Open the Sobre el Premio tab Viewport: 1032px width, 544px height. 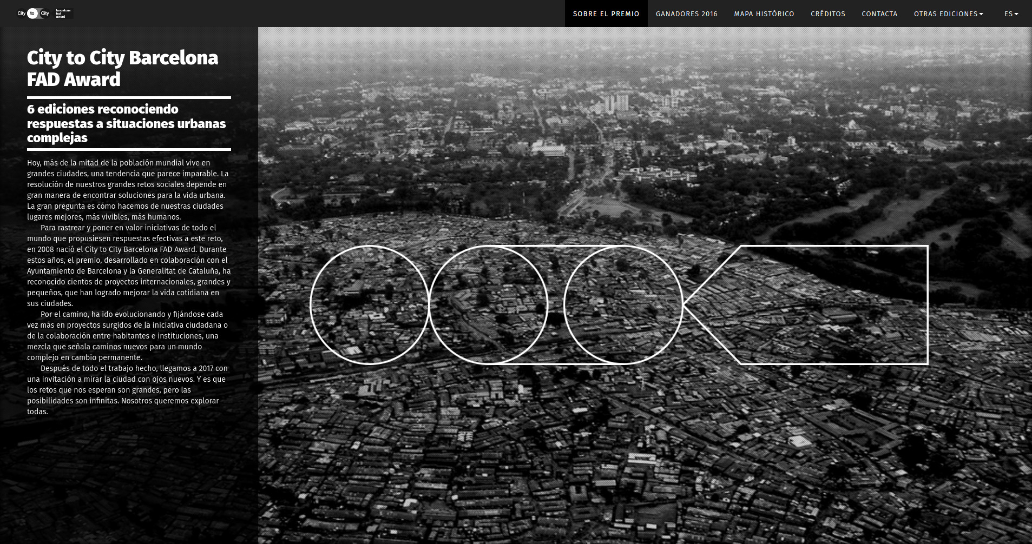(606, 14)
